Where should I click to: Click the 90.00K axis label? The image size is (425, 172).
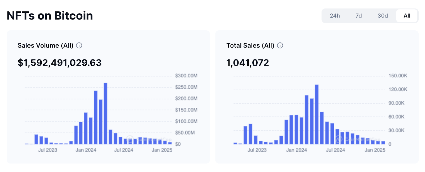pyautogui.click(x=397, y=103)
